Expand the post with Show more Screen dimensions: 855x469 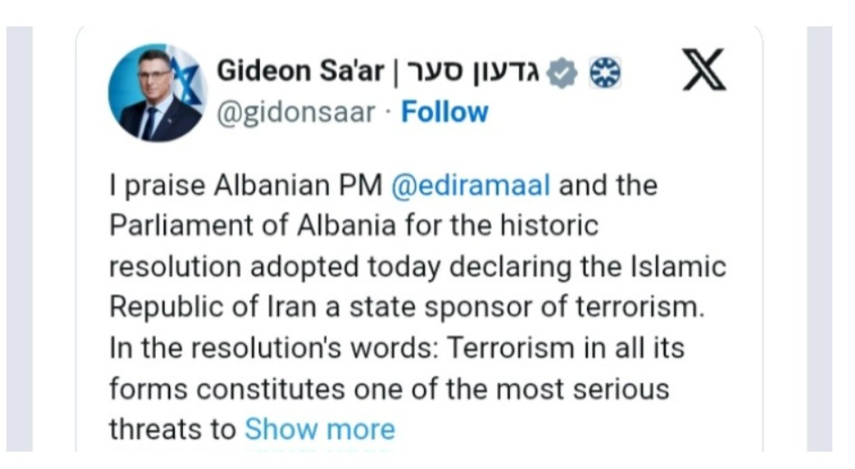tap(320, 428)
